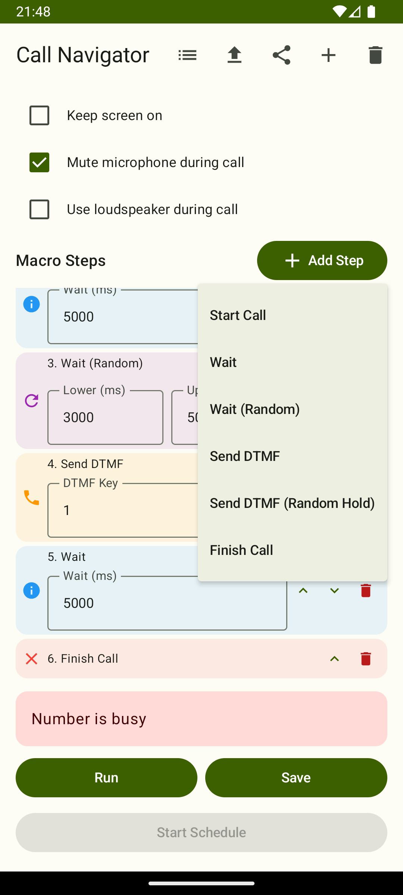403x895 pixels.
Task: Tap the info icon on the Wait step
Action: coord(32,304)
